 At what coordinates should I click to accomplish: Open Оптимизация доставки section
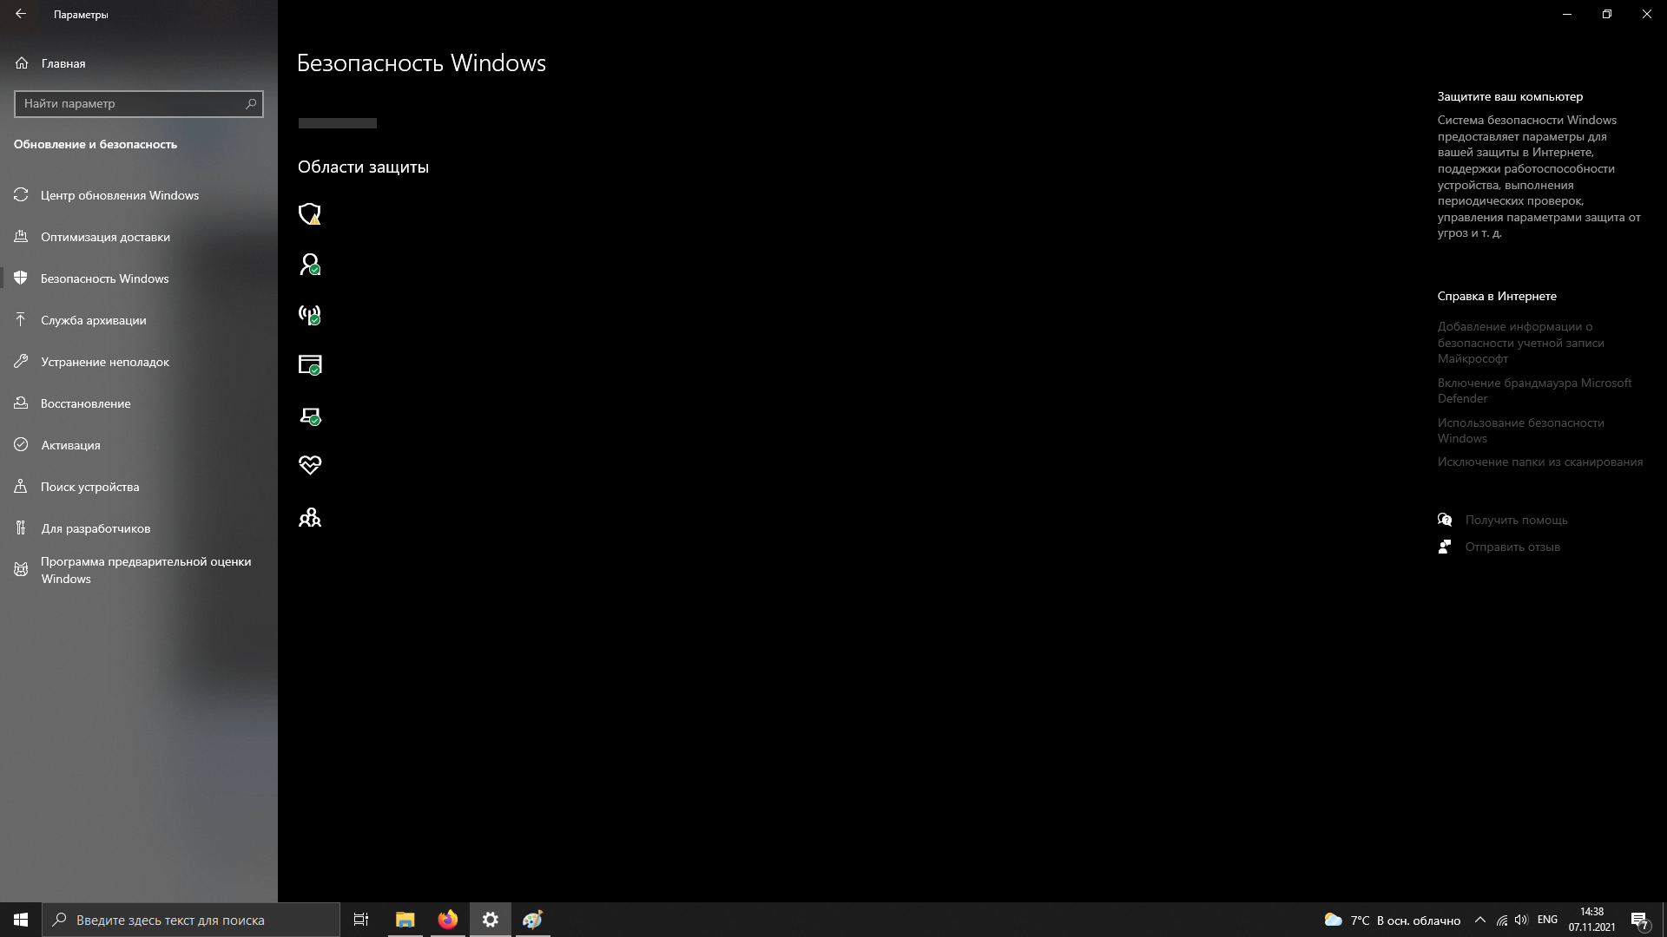coord(139,237)
